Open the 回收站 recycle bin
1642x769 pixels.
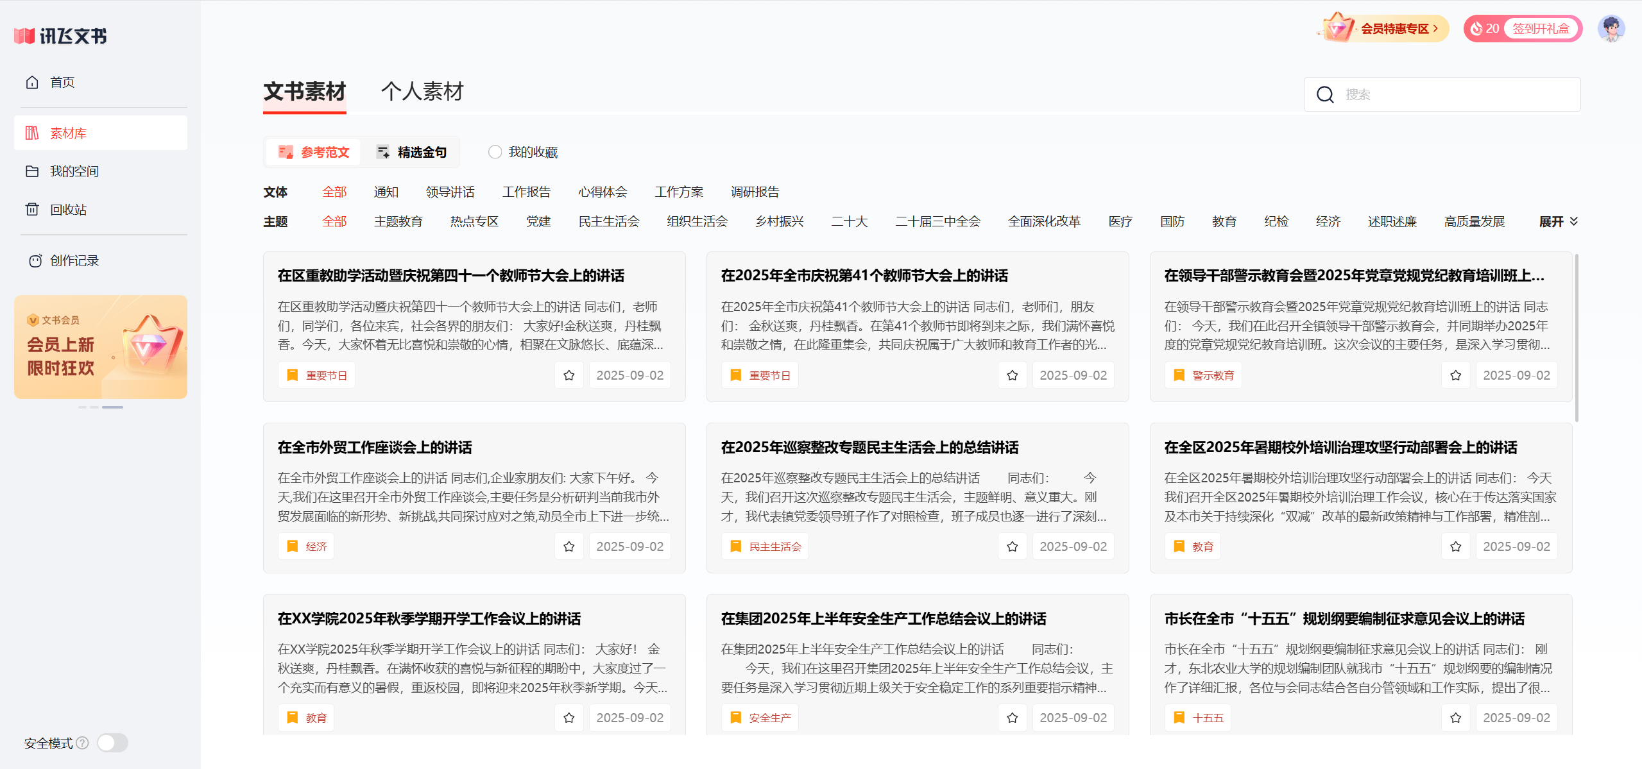pos(67,209)
